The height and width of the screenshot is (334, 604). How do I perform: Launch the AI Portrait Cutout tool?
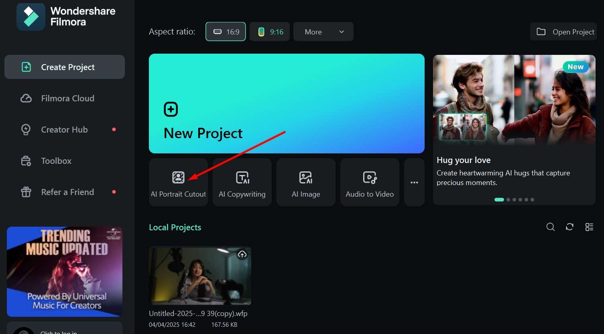tap(178, 182)
